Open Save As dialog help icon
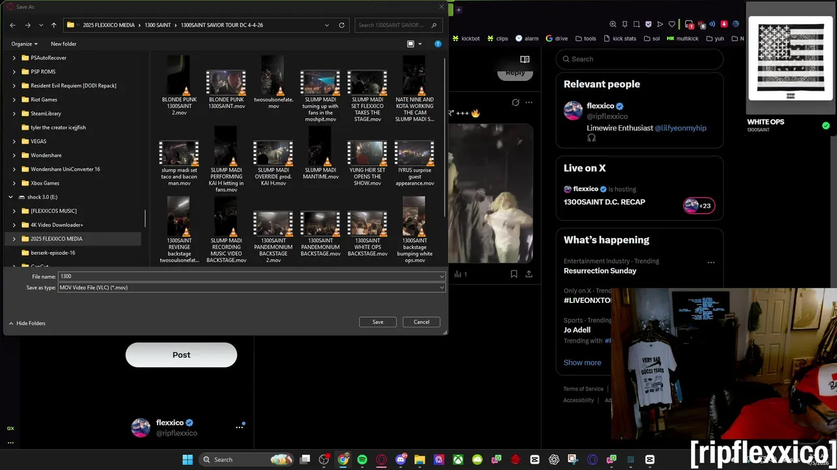Image resolution: width=837 pixels, height=470 pixels. [438, 44]
